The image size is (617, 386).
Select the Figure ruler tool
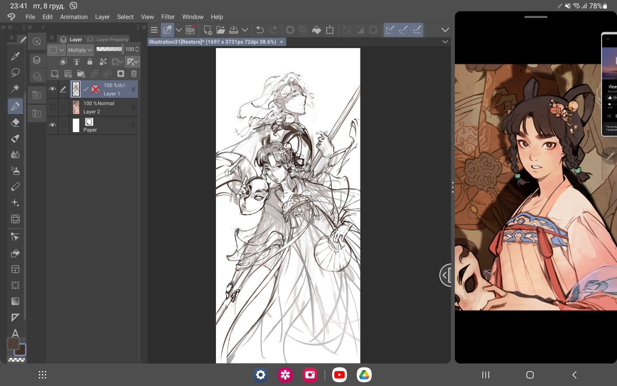(x=15, y=317)
